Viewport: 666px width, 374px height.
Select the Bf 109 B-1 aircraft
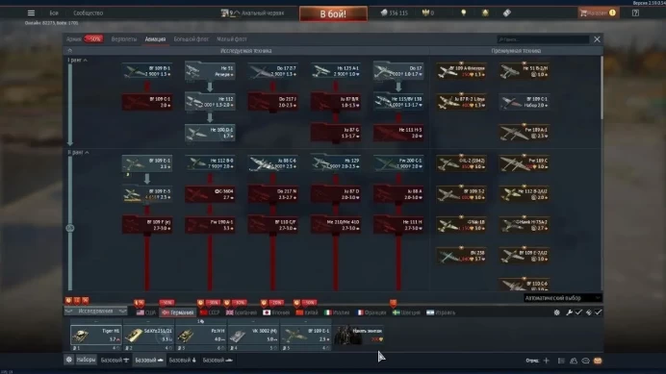147,71
